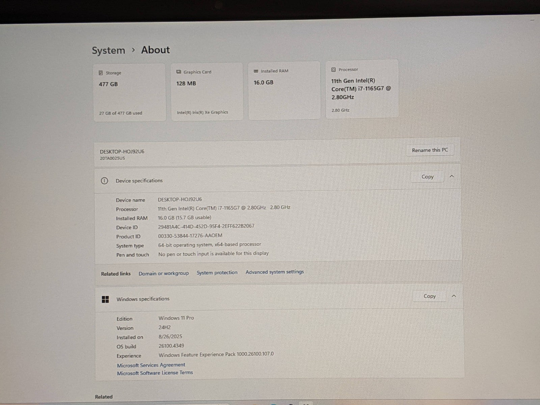Click the Graphics Card icon
The width and height of the screenshot is (540, 405).
(x=179, y=72)
